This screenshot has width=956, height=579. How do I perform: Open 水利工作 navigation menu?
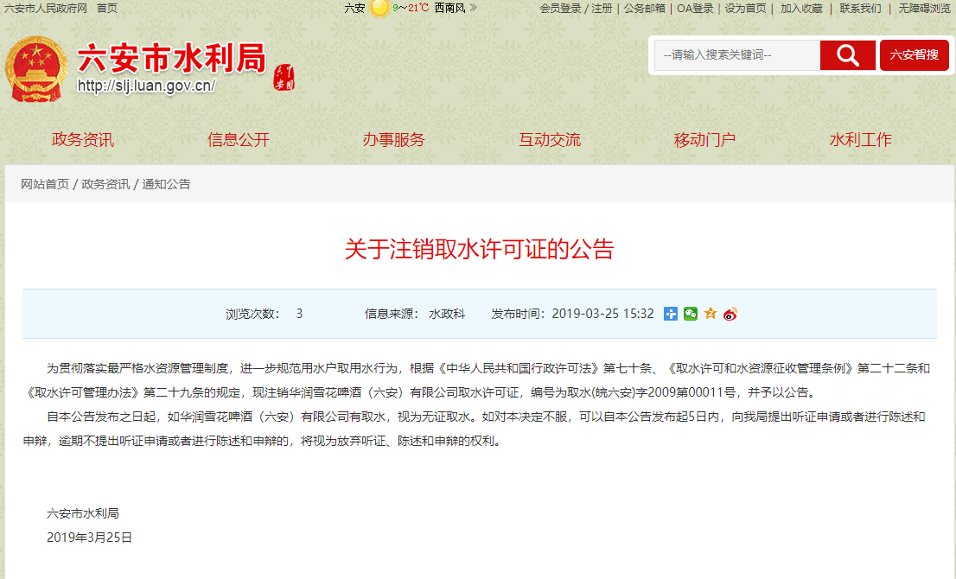(x=861, y=140)
